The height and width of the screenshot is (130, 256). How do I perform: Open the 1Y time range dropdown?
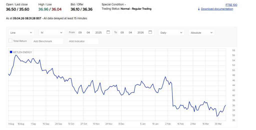click(x=51, y=33)
